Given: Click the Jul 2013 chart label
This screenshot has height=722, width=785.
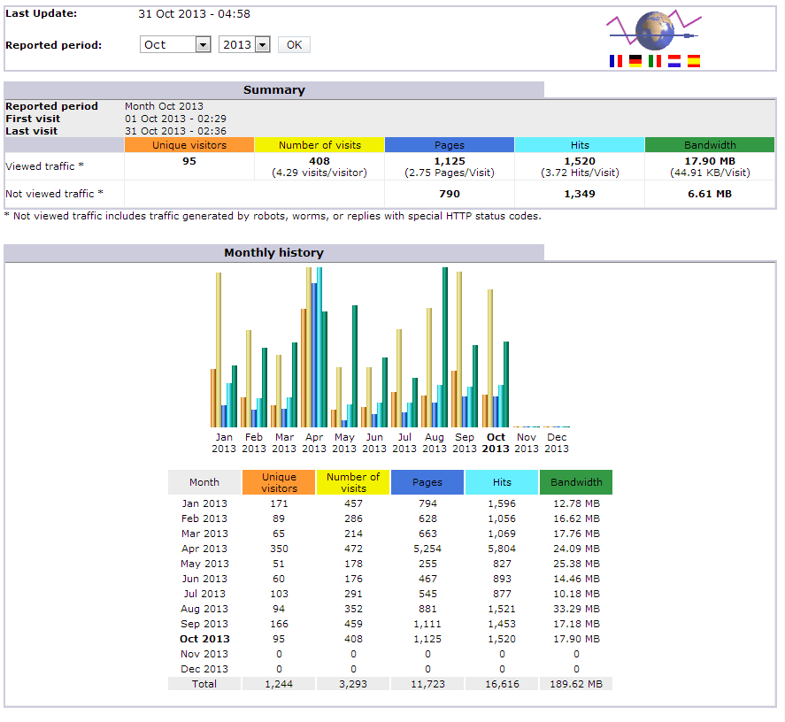Looking at the screenshot, I should (x=404, y=443).
